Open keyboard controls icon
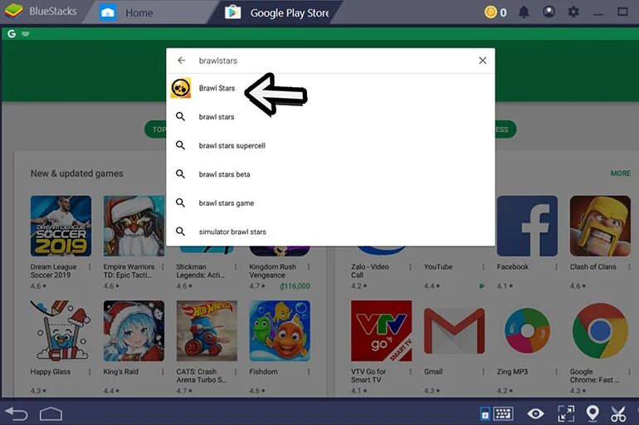639x425 pixels. pyautogui.click(x=503, y=413)
